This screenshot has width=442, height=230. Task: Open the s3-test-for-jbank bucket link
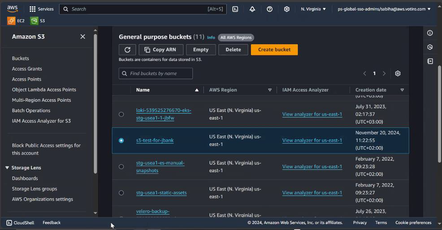tap(155, 140)
